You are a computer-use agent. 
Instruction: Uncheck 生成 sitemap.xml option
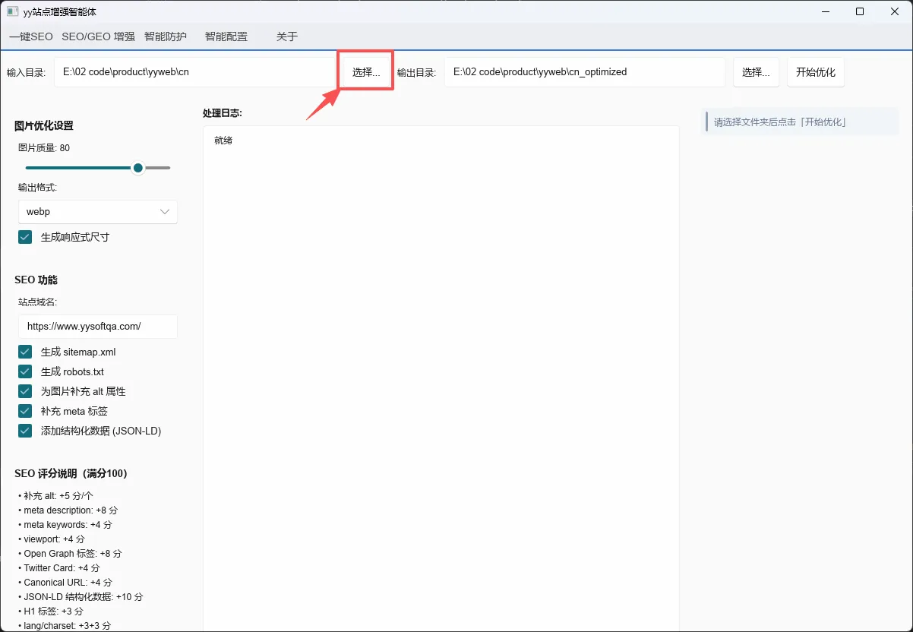tap(25, 352)
